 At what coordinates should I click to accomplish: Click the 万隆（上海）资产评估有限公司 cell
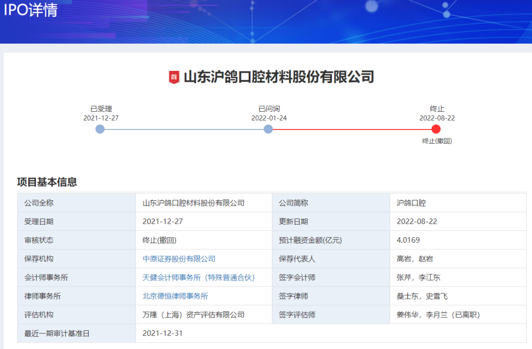click(193, 315)
